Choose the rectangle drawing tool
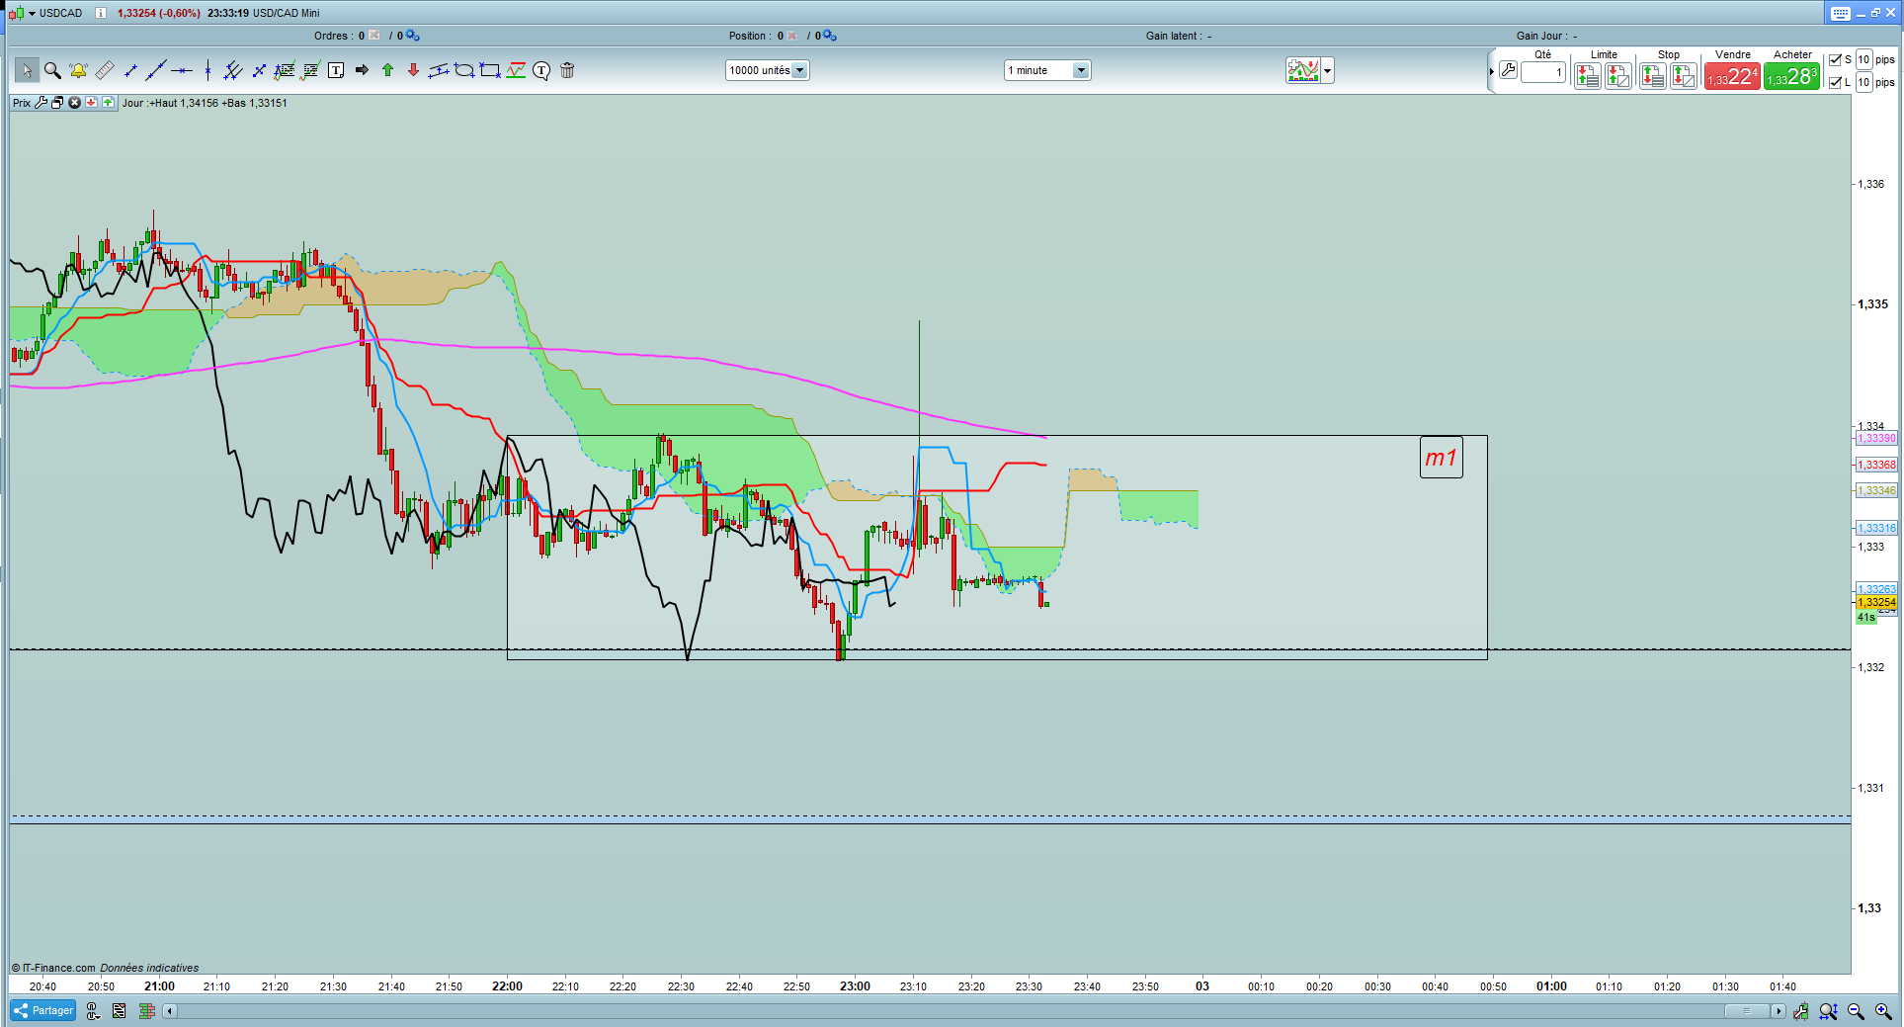This screenshot has height=1027, width=1904. (x=490, y=70)
